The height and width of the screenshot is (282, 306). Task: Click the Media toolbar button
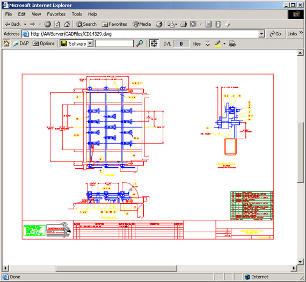[x=142, y=24]
